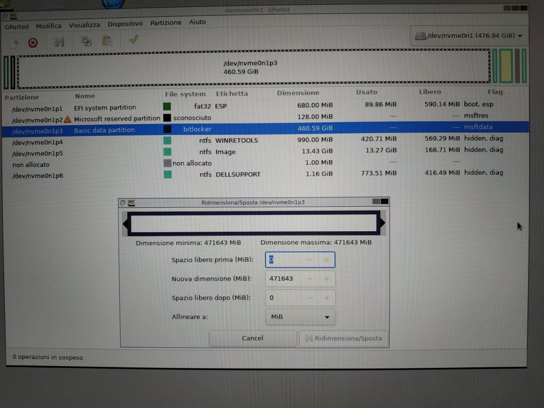Click the Dimensione column header
Viewport: 544px width, 408px height.
point(298,93)
